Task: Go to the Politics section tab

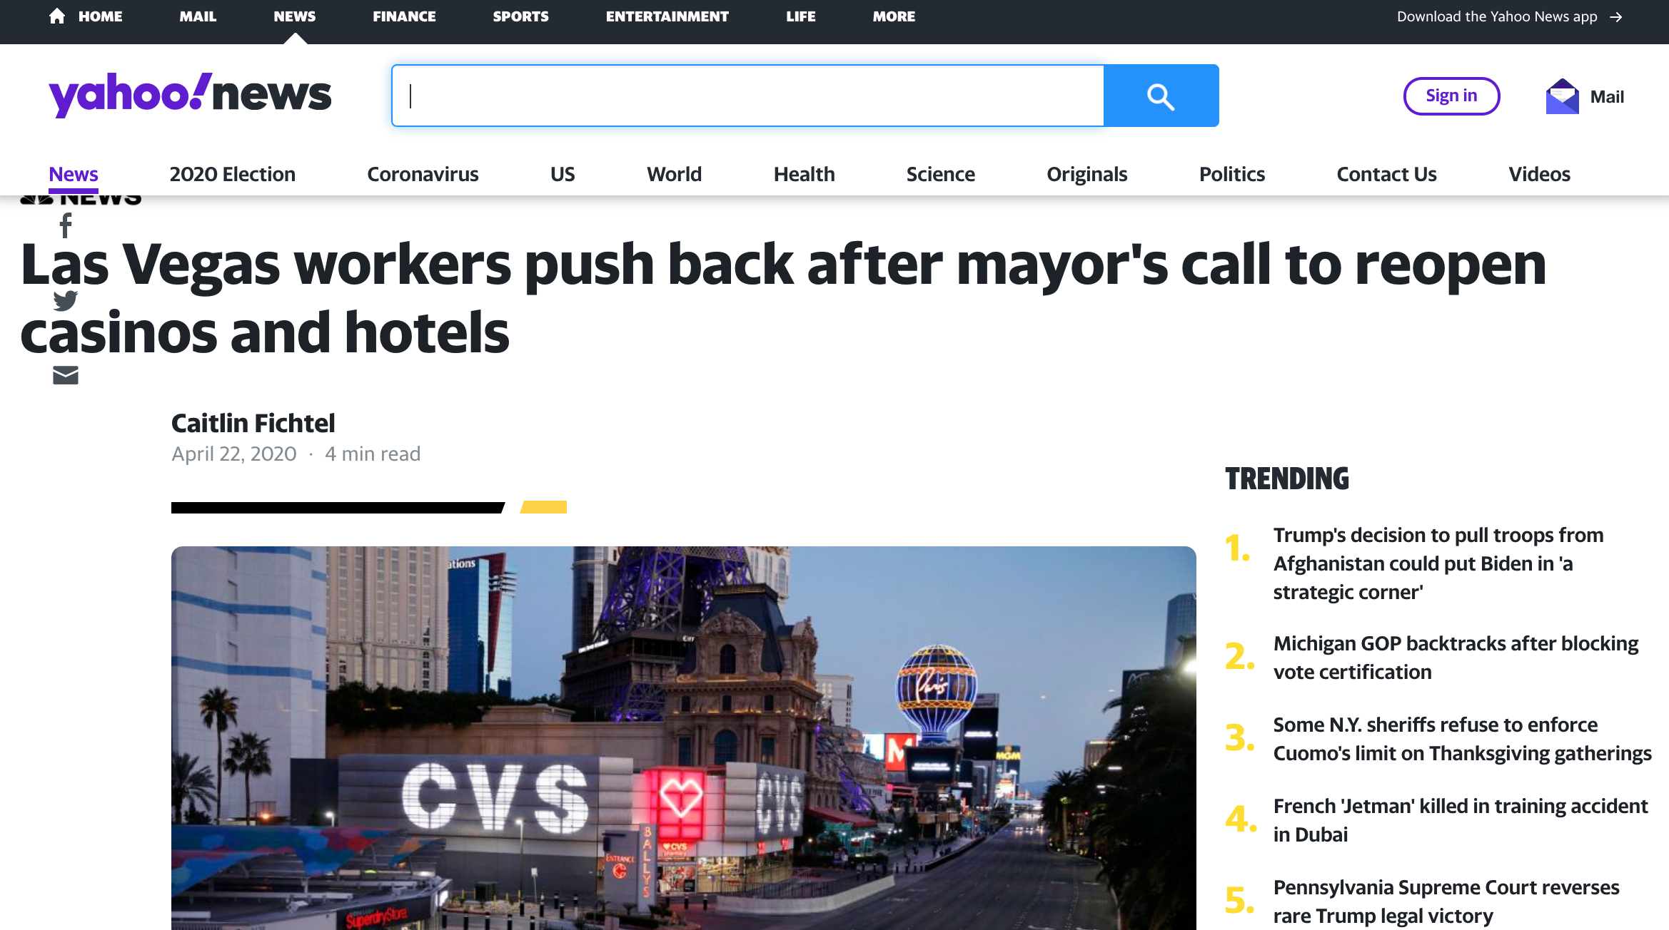Action: pyautogui.click(x=1231, y=174)
